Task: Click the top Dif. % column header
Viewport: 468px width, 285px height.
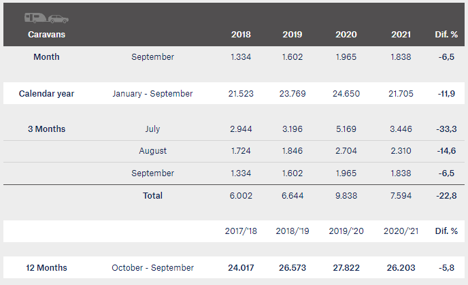Action: coord(446,35)
